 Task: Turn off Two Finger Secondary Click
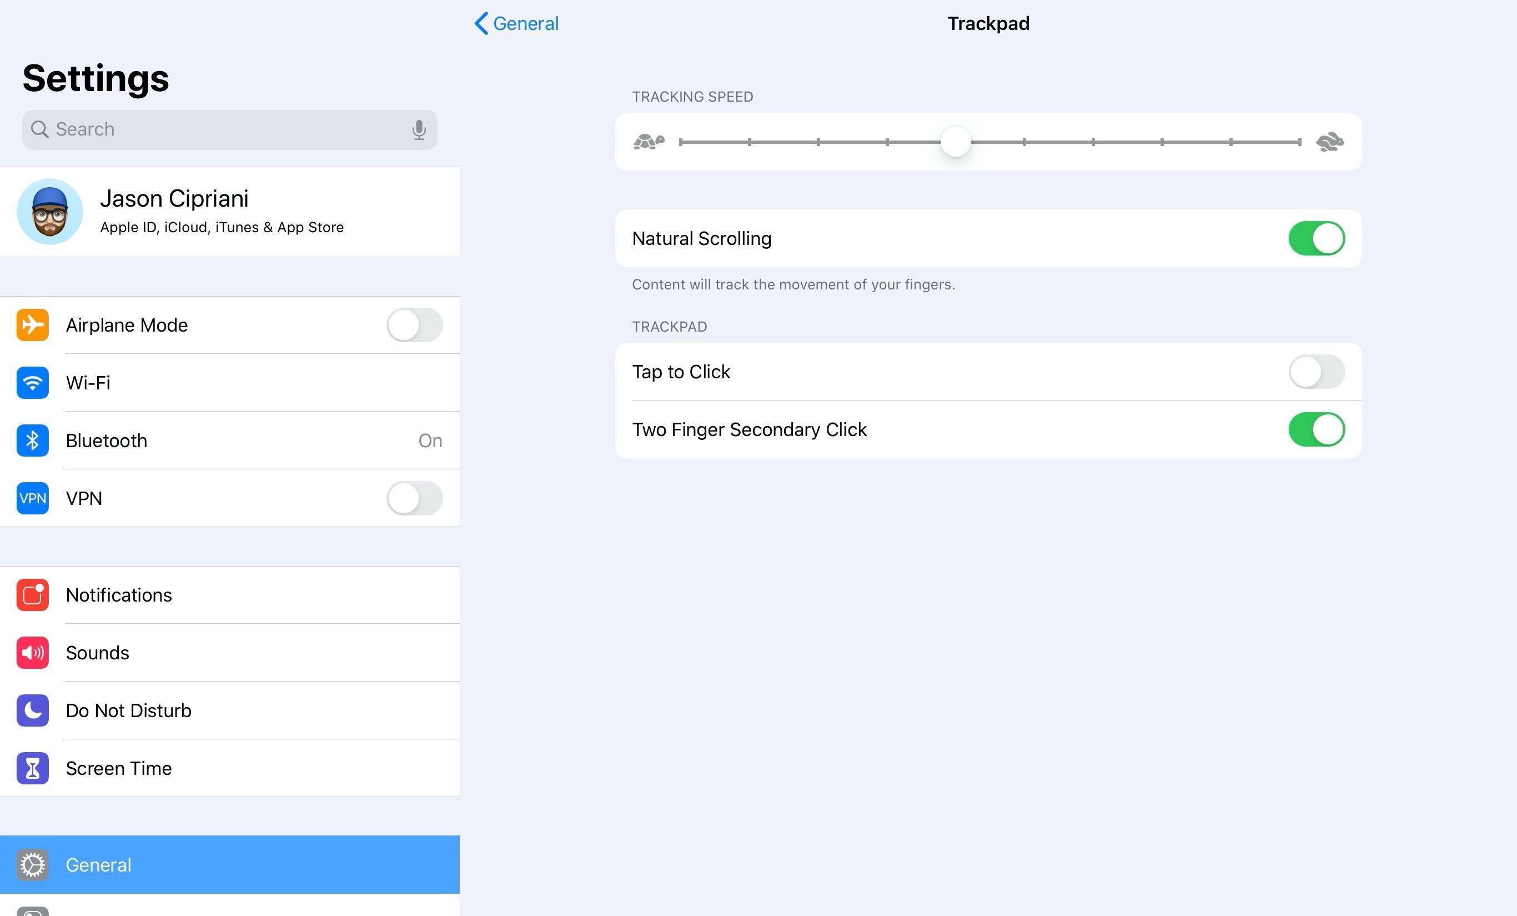pos(1317,429)
